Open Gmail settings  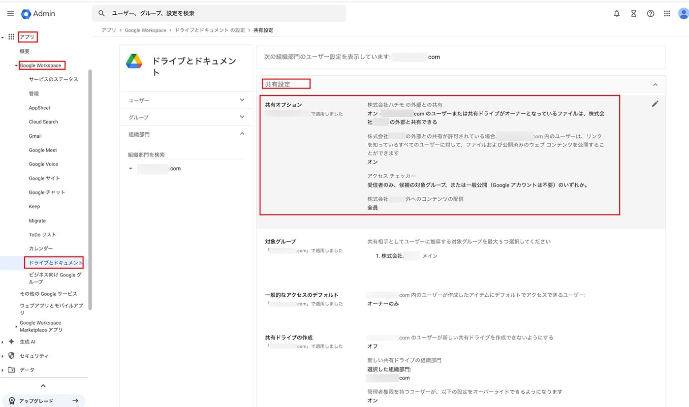35,136
